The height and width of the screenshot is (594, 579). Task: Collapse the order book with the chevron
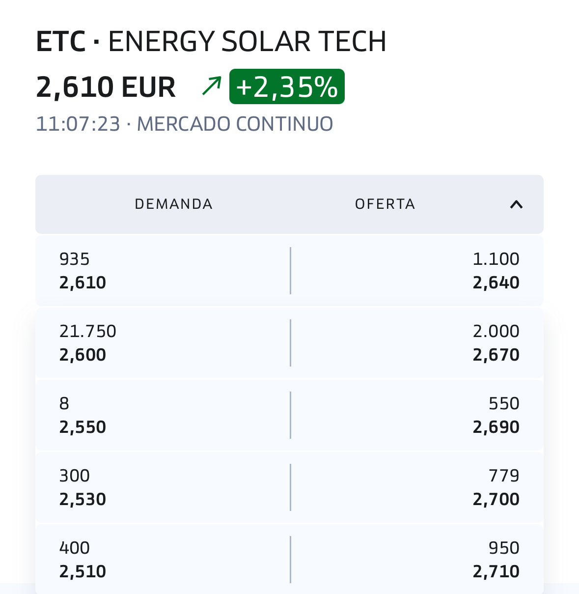(516, 204)
